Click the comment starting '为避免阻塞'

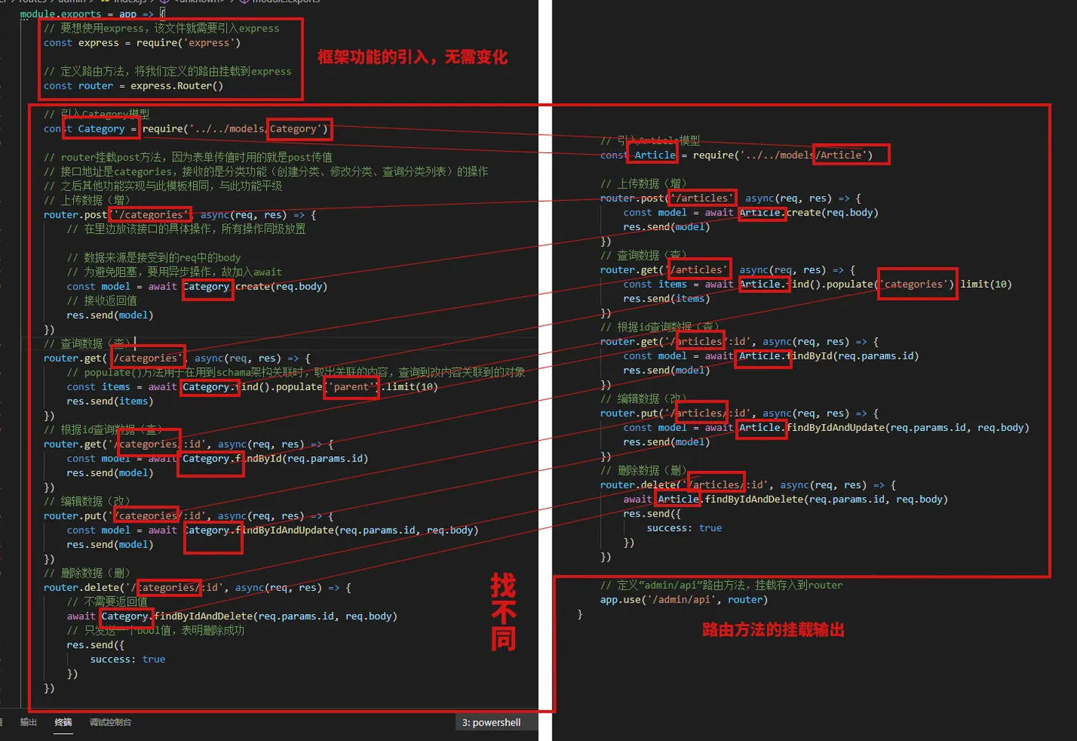point(175,272)
